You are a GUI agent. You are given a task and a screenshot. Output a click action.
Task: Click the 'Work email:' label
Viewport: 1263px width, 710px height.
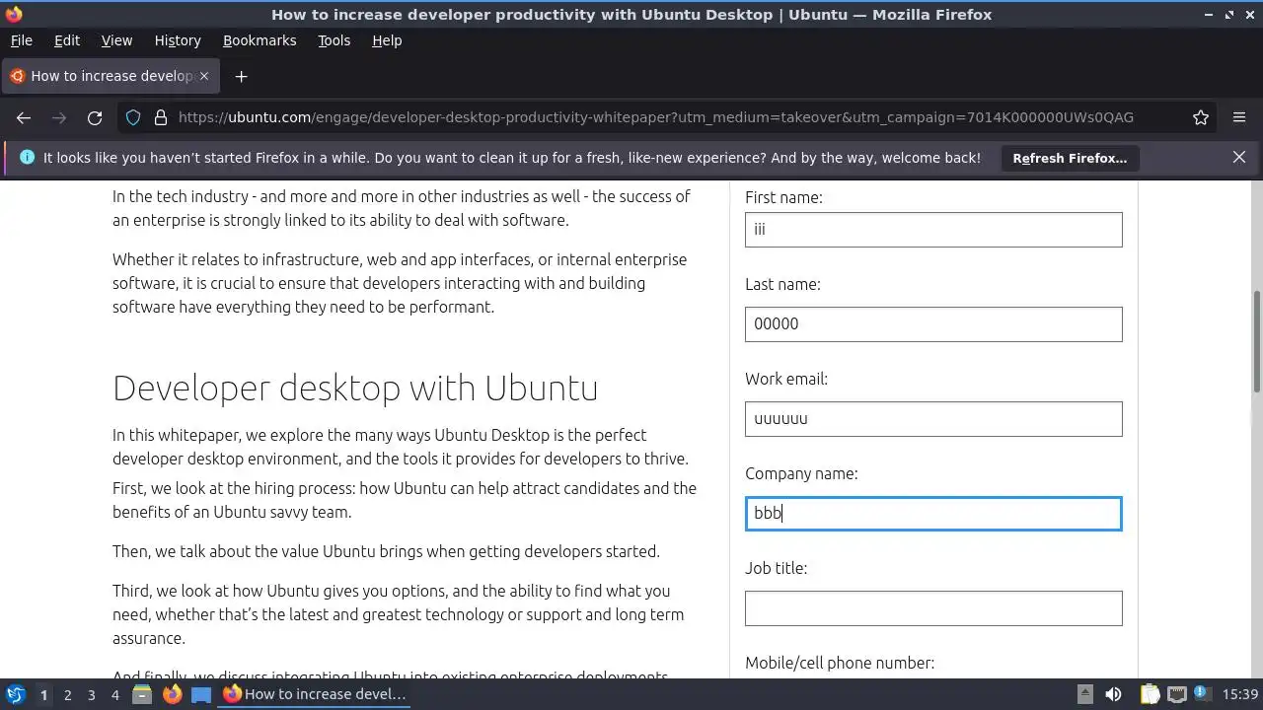pos(786,379)
